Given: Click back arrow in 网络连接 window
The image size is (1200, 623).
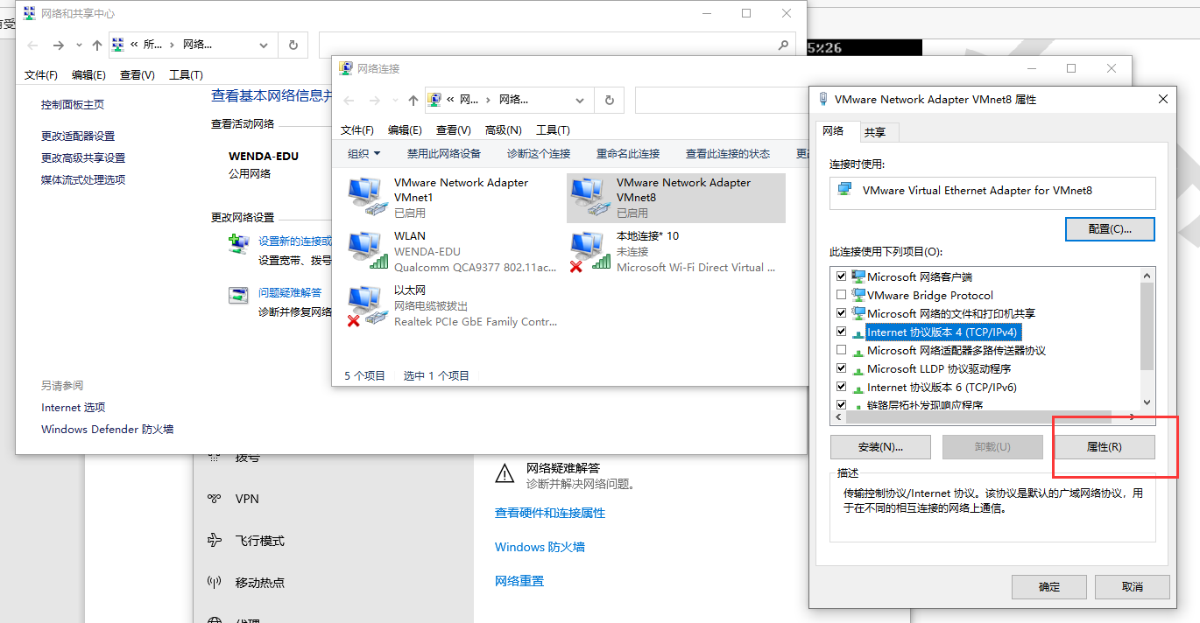Looking at the screenshot, I should tap(349, 101).
